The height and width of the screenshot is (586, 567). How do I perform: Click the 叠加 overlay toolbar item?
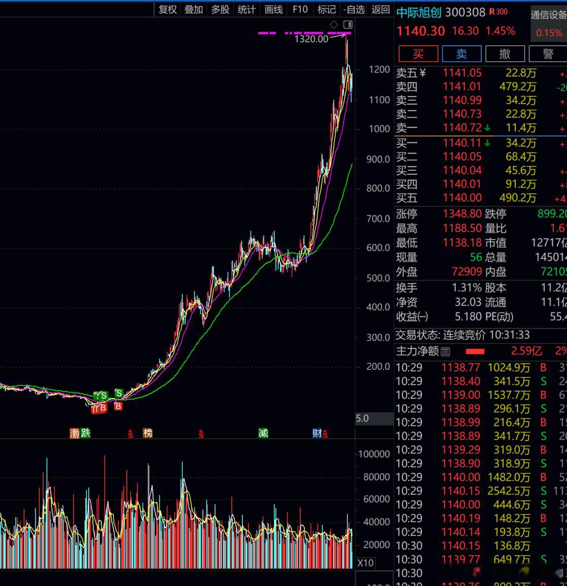(x=194, y=9)
